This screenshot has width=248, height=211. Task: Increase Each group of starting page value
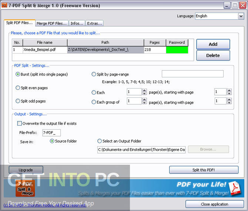pyautogui.click(x=229, y=99)
